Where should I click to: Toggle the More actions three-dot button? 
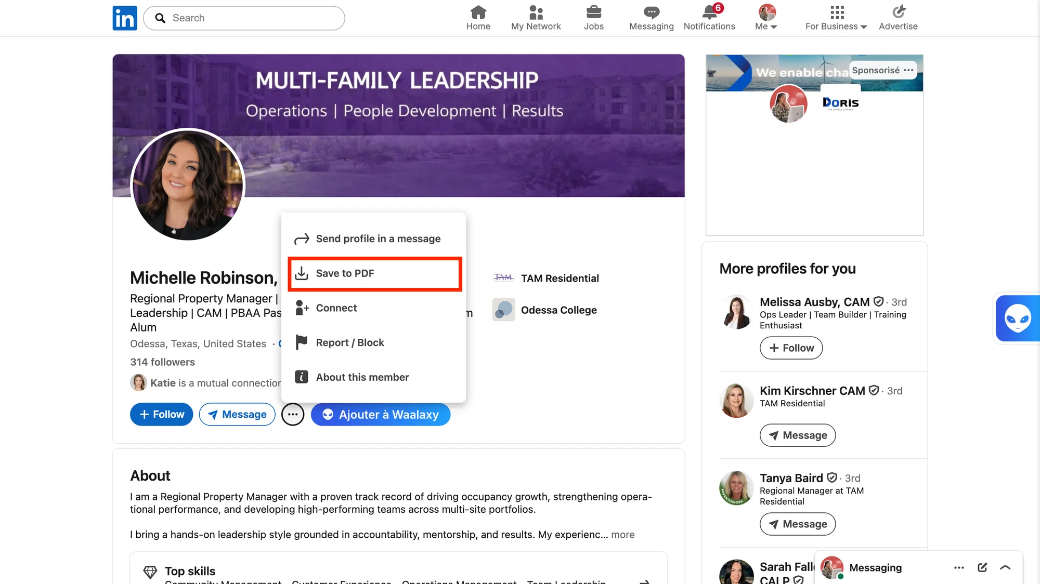pos(293,415)
